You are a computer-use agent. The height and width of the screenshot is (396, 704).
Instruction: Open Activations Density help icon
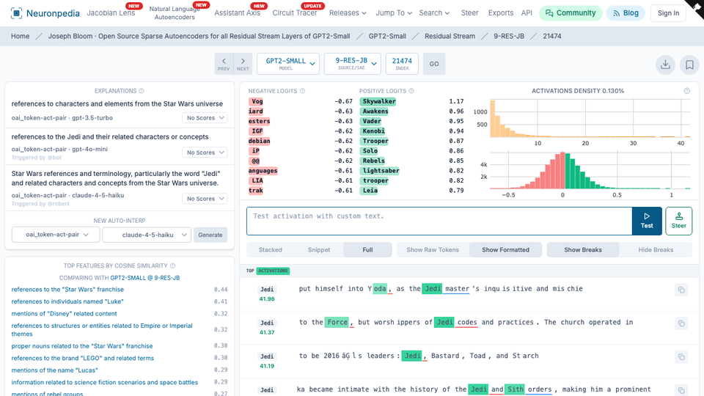tap(687, 91)
